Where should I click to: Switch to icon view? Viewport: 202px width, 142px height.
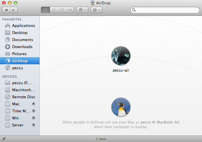(45, 10)
